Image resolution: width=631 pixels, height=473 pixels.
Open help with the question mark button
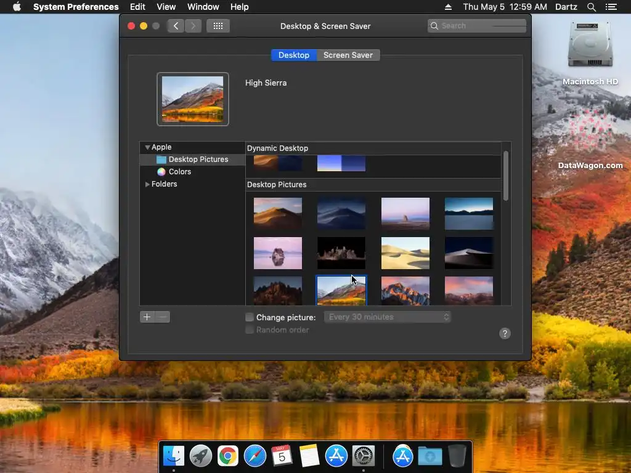505,333
